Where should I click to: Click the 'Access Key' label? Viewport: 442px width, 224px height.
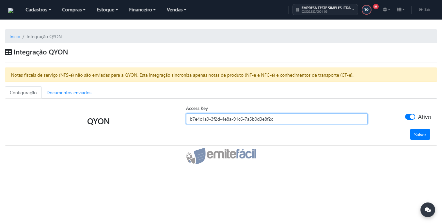point(197,108)
